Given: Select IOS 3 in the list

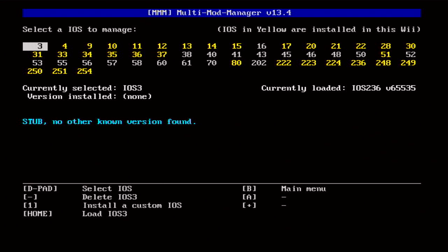Looking at the screenshot, I should pyautogui.click(x=35, y=46).
